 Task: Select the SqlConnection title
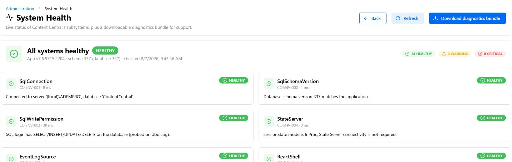[x=36, y=81]
